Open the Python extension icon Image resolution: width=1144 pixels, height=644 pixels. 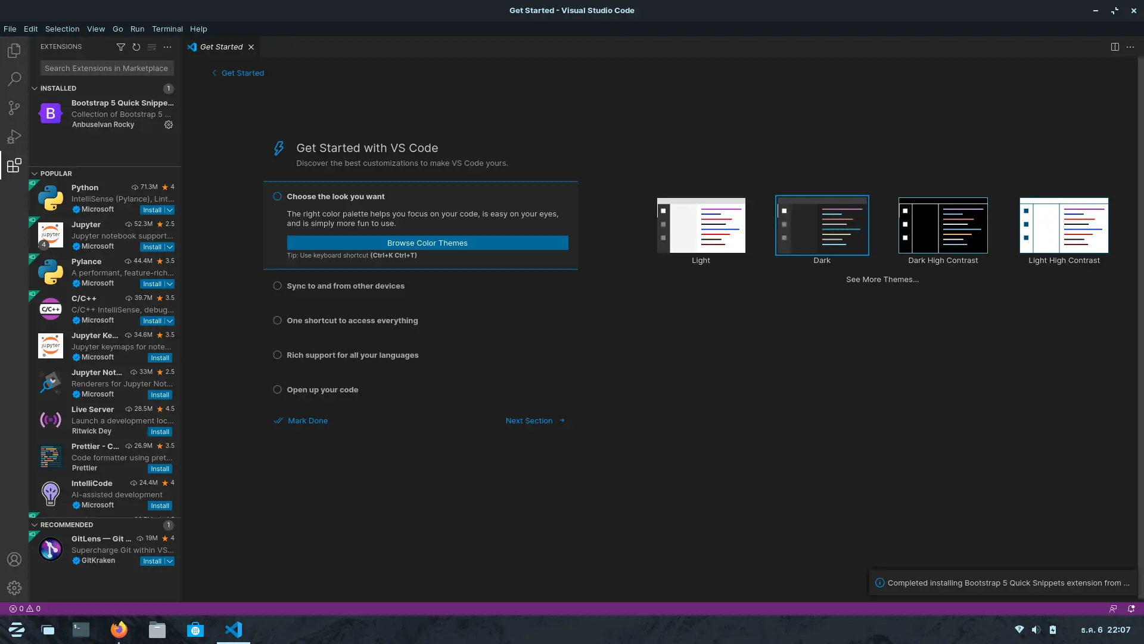point(51,198)
